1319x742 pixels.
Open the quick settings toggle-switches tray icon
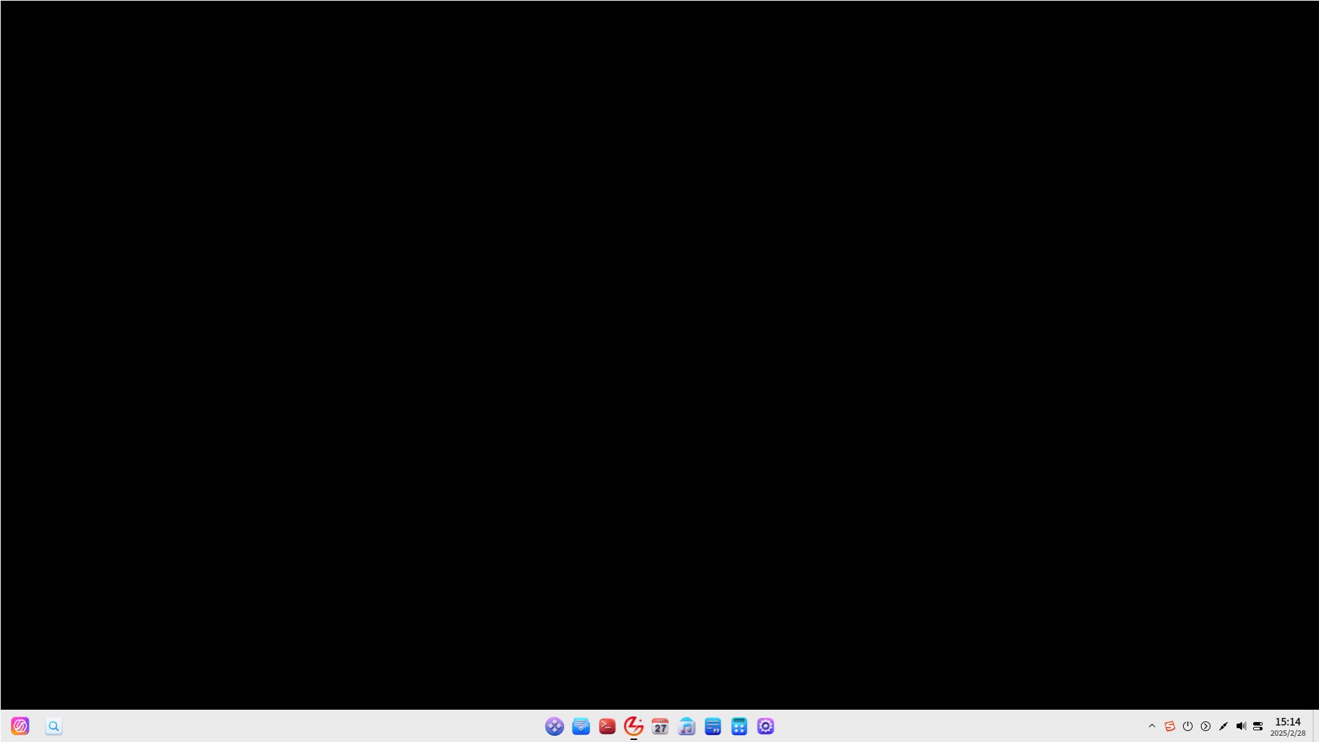tap(1258, 726)
